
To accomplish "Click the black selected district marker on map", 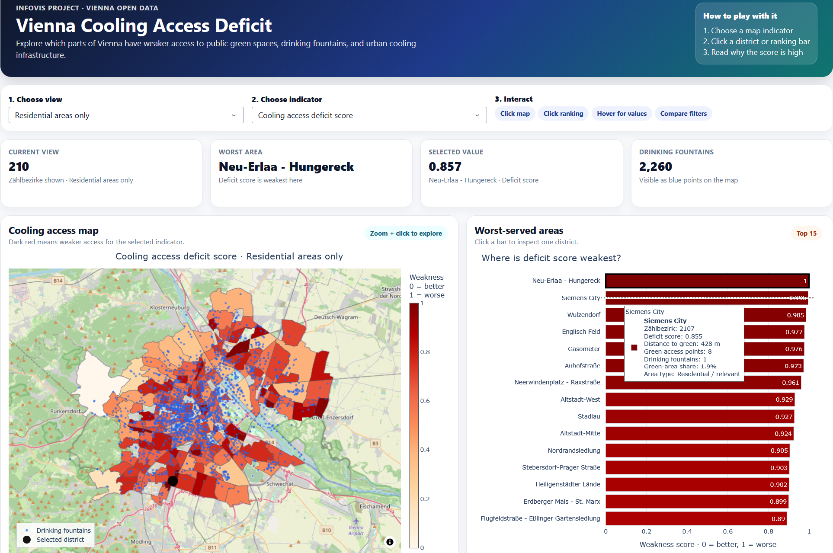I will click(173, 480).
